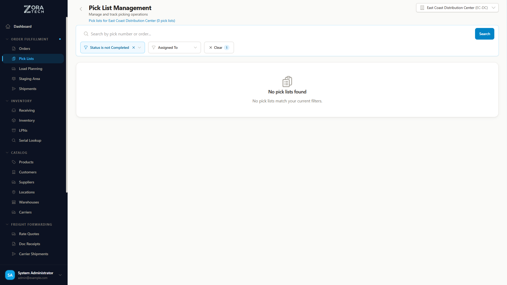Remove the Status is not Completed filter
This screenshot has width=507, height=285.
134,47
